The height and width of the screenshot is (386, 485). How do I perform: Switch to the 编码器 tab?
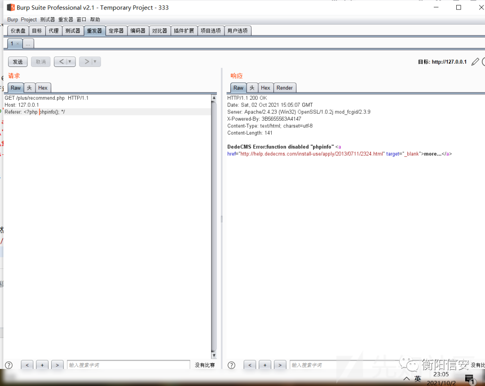138,31
